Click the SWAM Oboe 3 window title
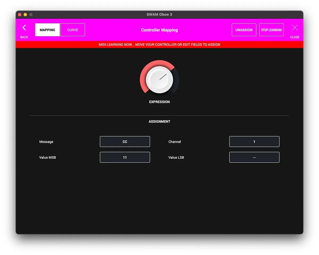 tap(159, 14)
